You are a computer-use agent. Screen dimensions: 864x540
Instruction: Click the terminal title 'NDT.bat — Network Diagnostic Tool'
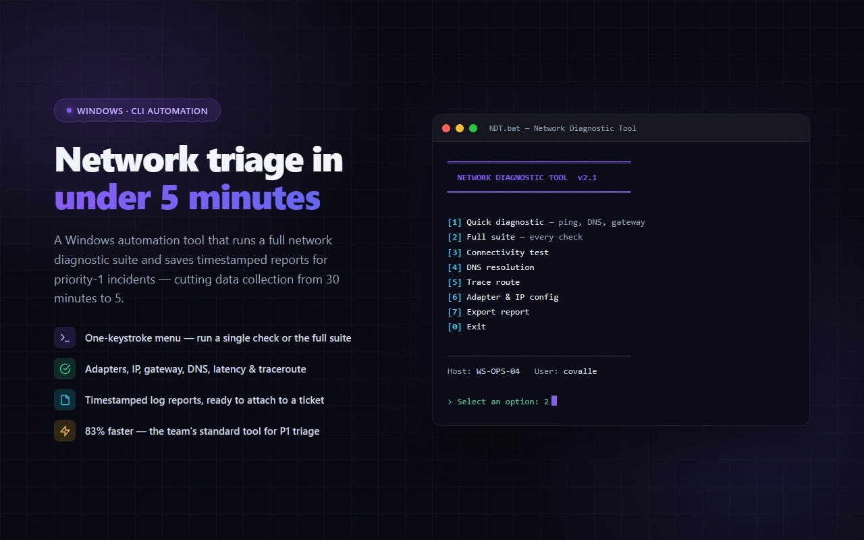click(562, 128)
